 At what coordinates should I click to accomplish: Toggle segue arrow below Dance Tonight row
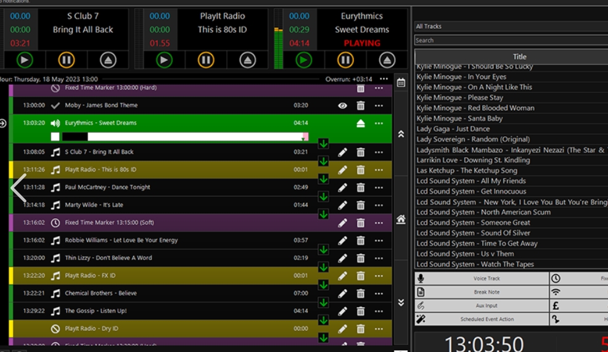tap(323, 197)
